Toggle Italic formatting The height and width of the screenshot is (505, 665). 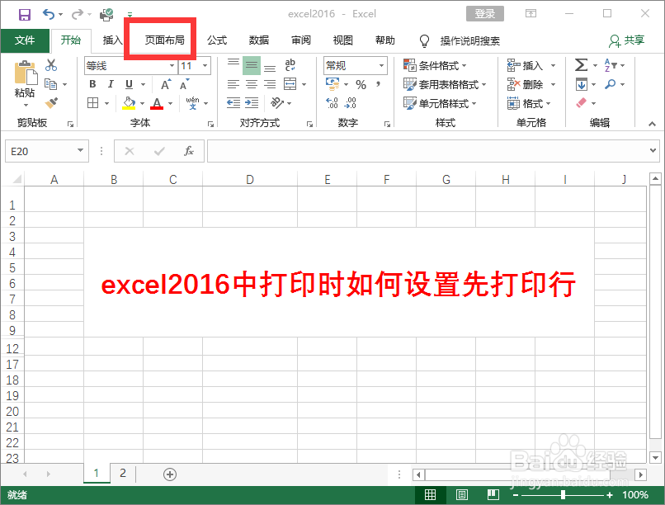[111, 84]
